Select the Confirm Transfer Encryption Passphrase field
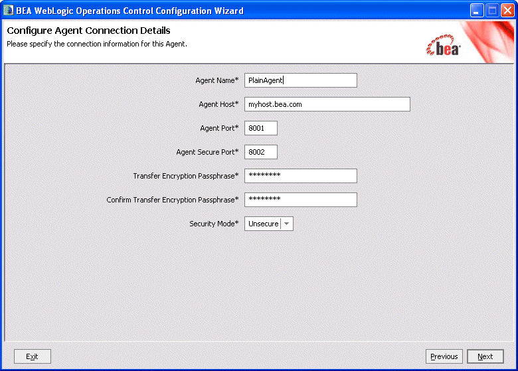Viewport: 518px width, 371px height. tap(301, 200)
